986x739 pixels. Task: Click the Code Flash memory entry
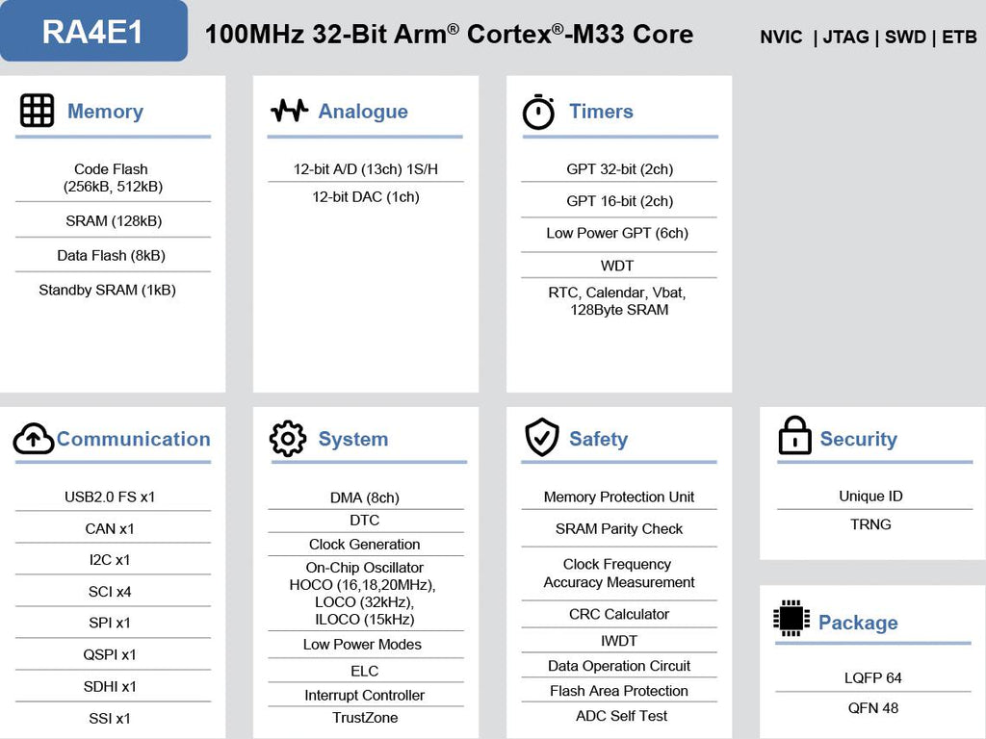(x=112, y=177)
